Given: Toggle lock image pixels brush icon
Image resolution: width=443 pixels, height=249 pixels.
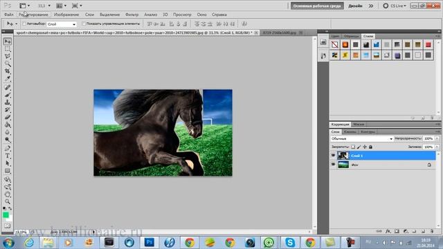Looking at the screenshot, I should click(x=359, y=147).
